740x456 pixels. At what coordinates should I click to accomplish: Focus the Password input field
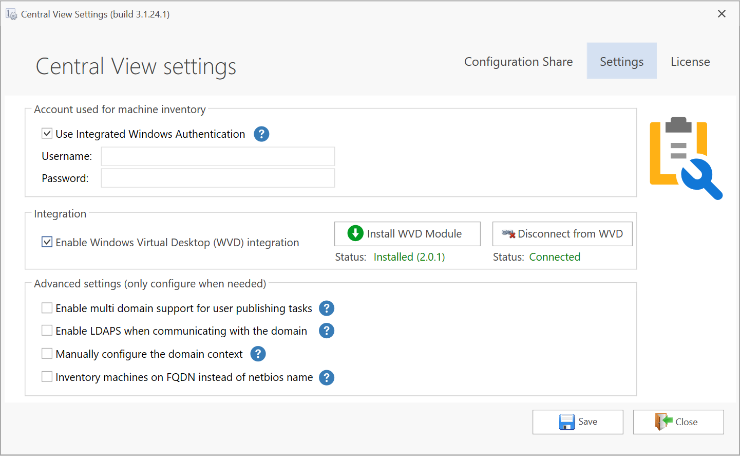pos(218,178)
